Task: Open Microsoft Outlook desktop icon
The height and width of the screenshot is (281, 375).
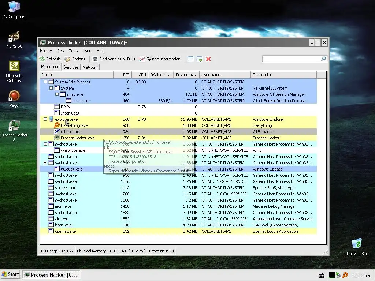Action: [x=14, y=72]
